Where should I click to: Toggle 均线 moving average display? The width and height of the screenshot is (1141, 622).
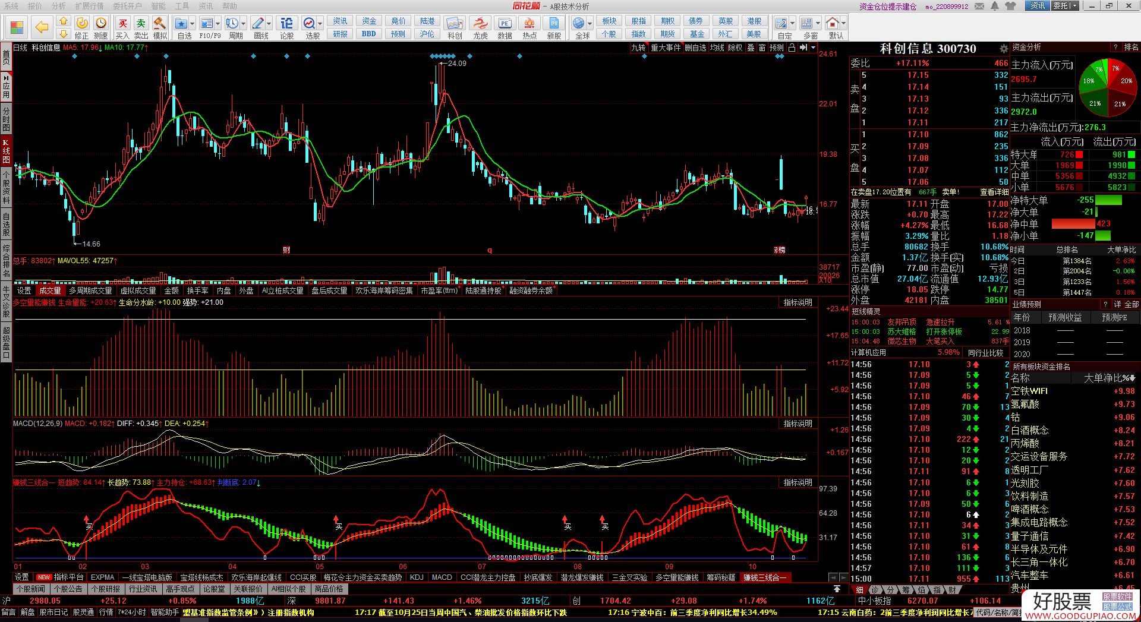717,48
